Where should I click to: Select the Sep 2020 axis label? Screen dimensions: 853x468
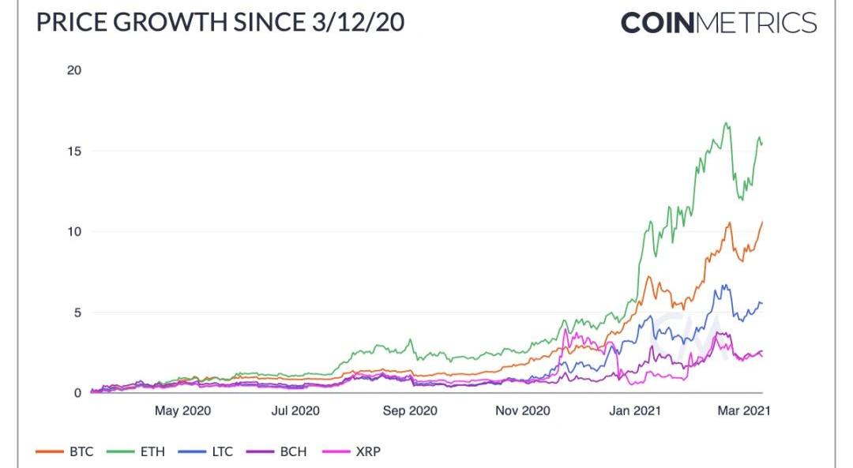[410, 410]
